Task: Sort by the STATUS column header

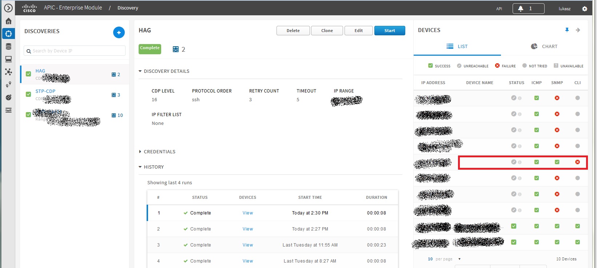Action: pyautogui.click(x=517, y=83)
